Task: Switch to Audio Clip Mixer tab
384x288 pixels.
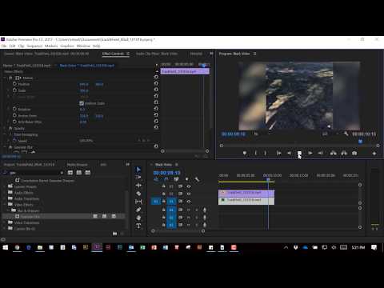Action: (x=157, y=54)
